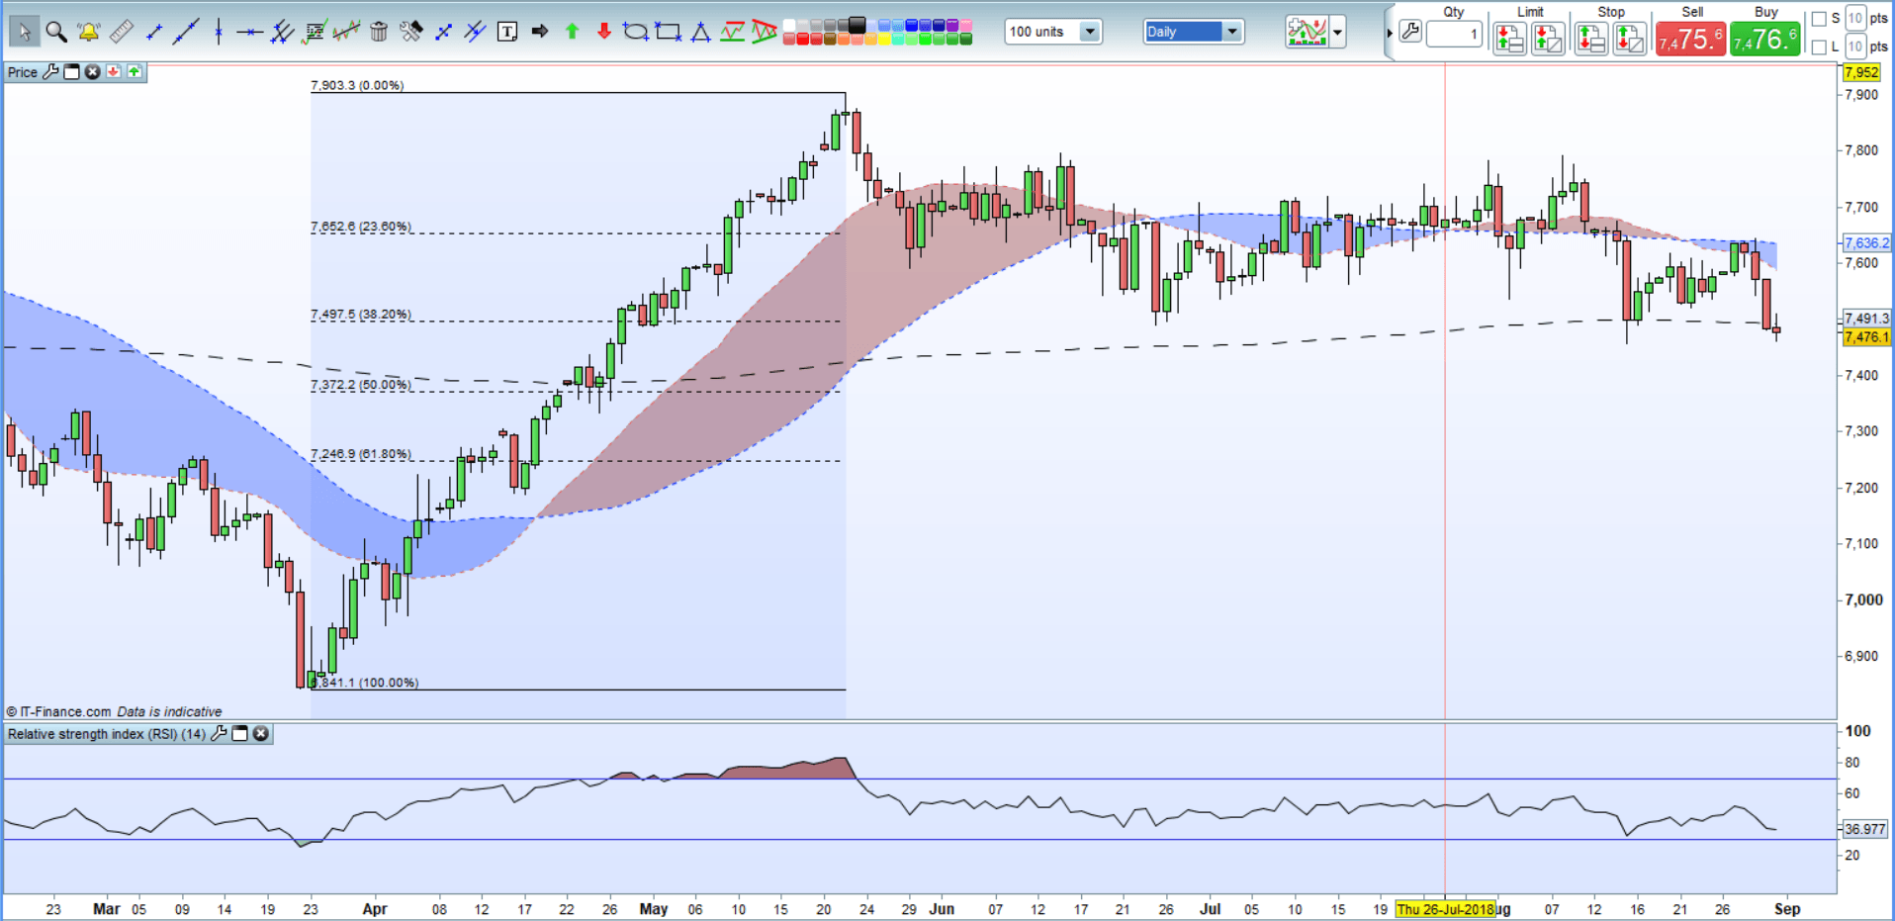This screenshot has height=921, width=1895.
Task: Remove the RSI indicator panel
Action: 260,734
